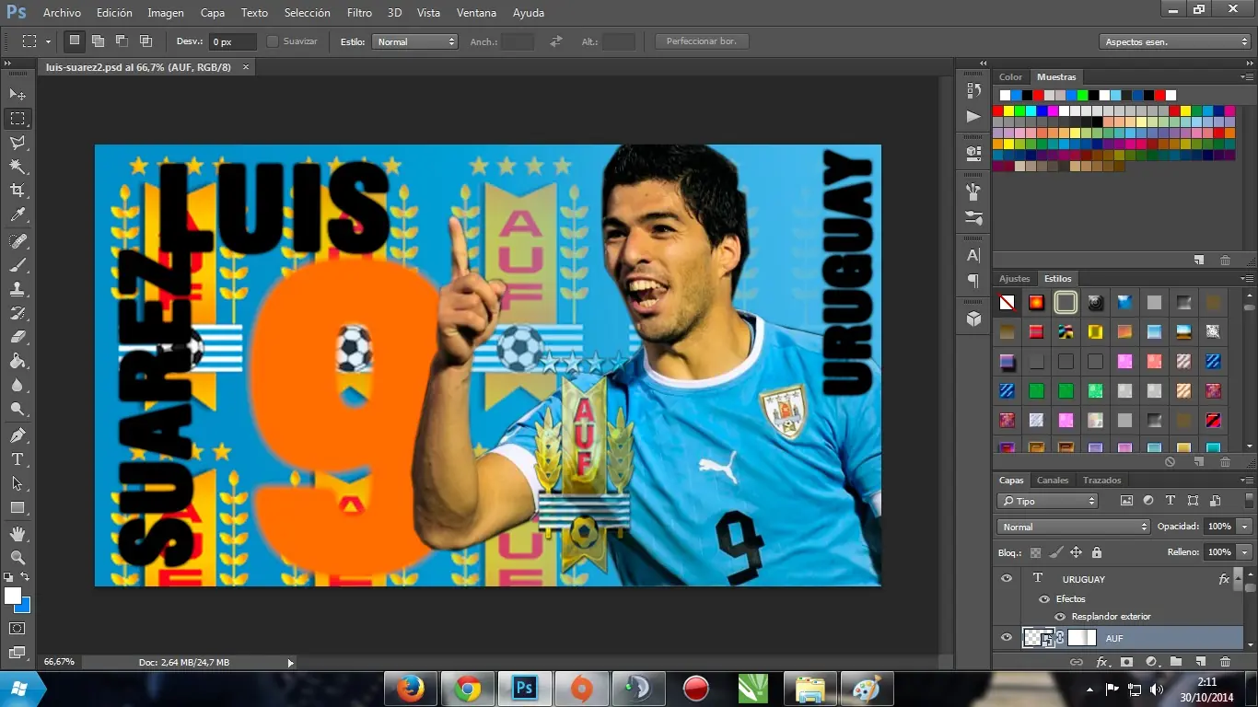The height and width of the screenshot is (707, 1258).
Task: Delete the selected layer with trash icon
Action: [1225, 662]
